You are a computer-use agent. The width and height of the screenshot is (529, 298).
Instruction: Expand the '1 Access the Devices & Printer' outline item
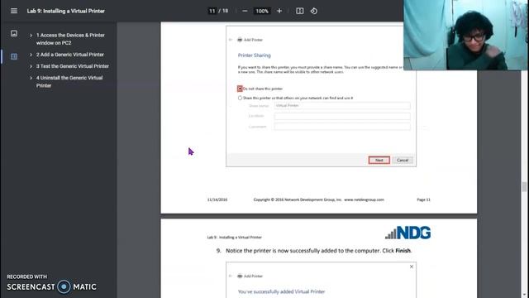(31, 35)
